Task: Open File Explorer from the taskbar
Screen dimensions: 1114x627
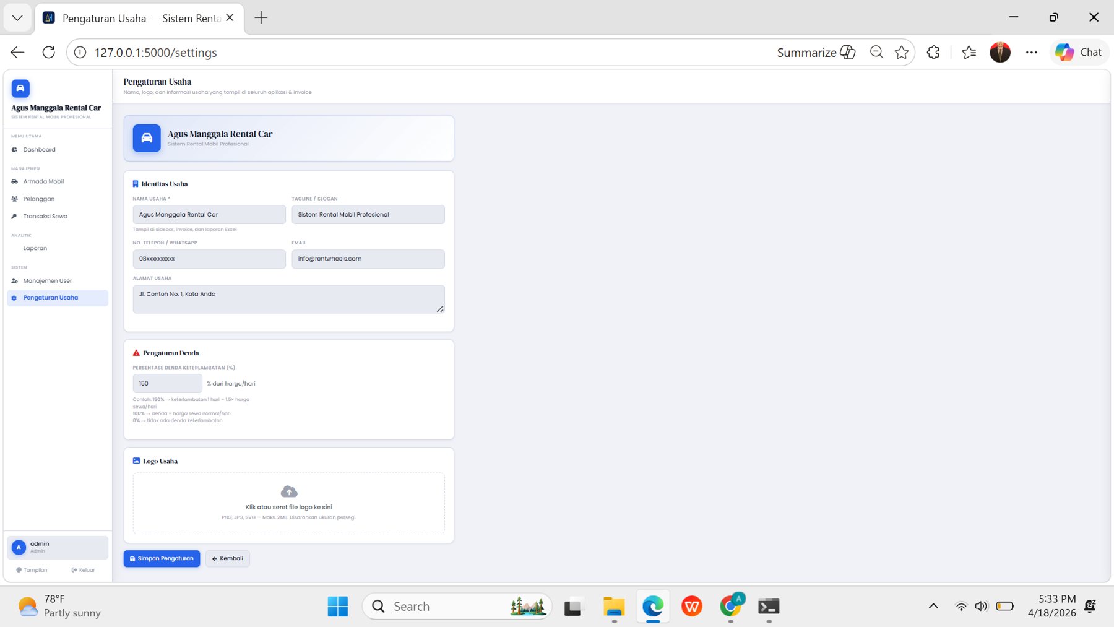Action: coord(614,607)
